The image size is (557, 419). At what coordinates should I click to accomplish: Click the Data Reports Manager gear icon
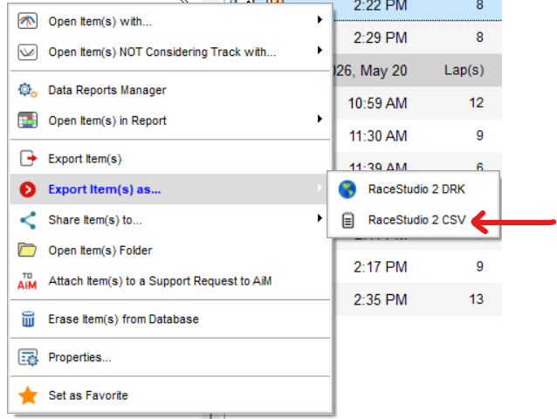click(27, 90)
